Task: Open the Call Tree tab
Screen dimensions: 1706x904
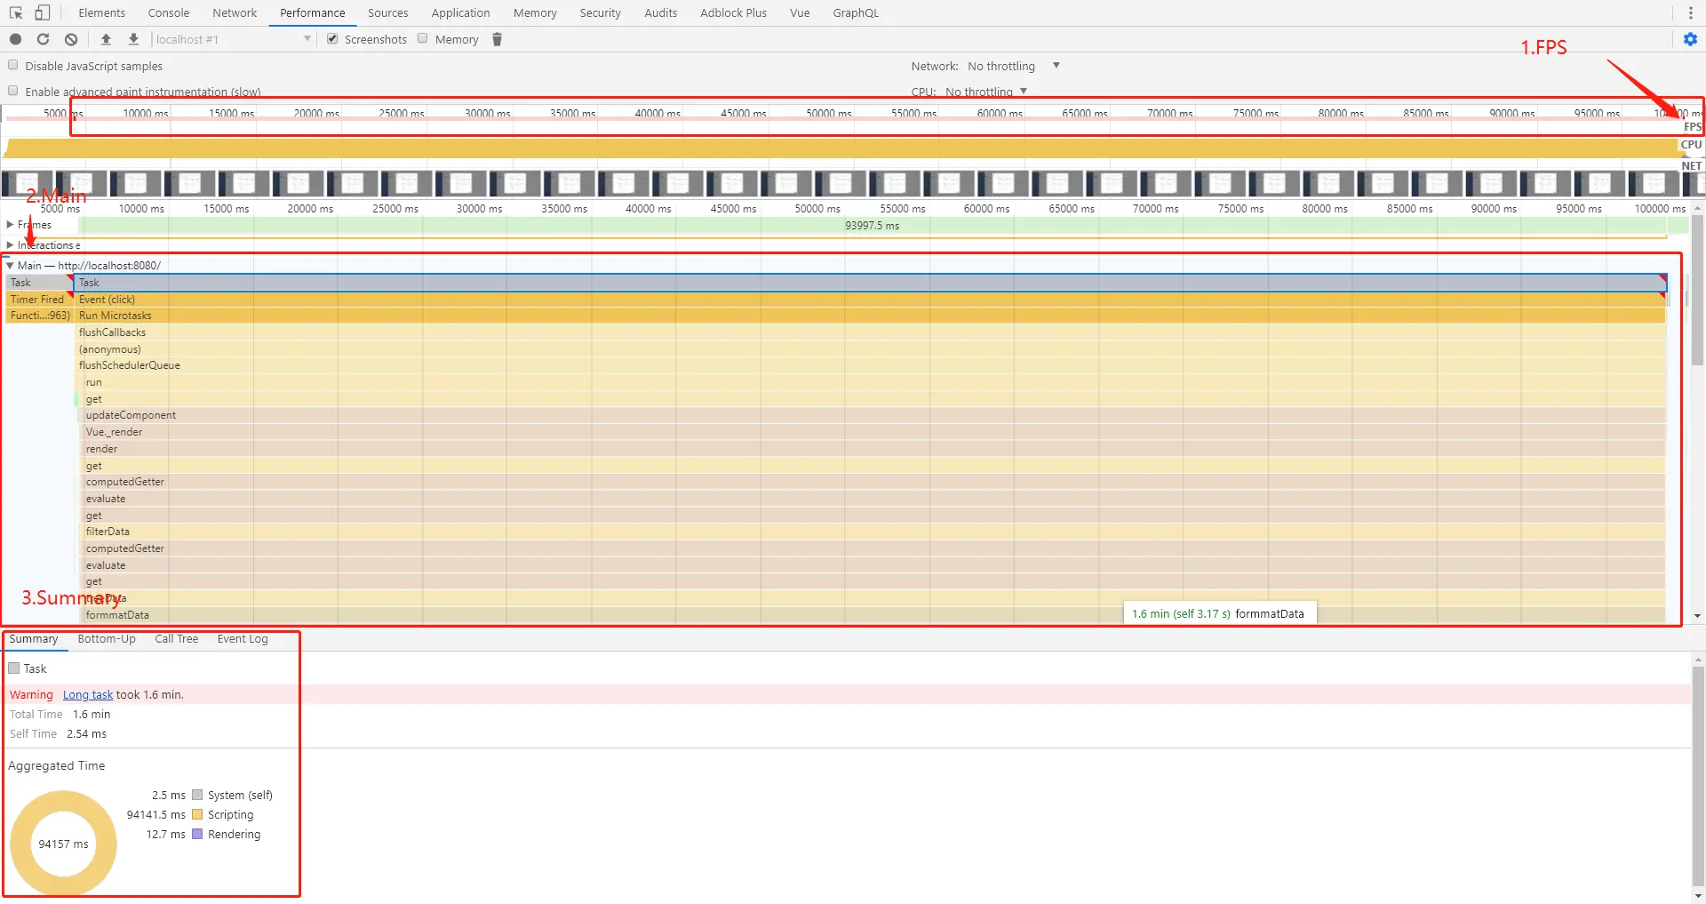Action: (177, 639)
